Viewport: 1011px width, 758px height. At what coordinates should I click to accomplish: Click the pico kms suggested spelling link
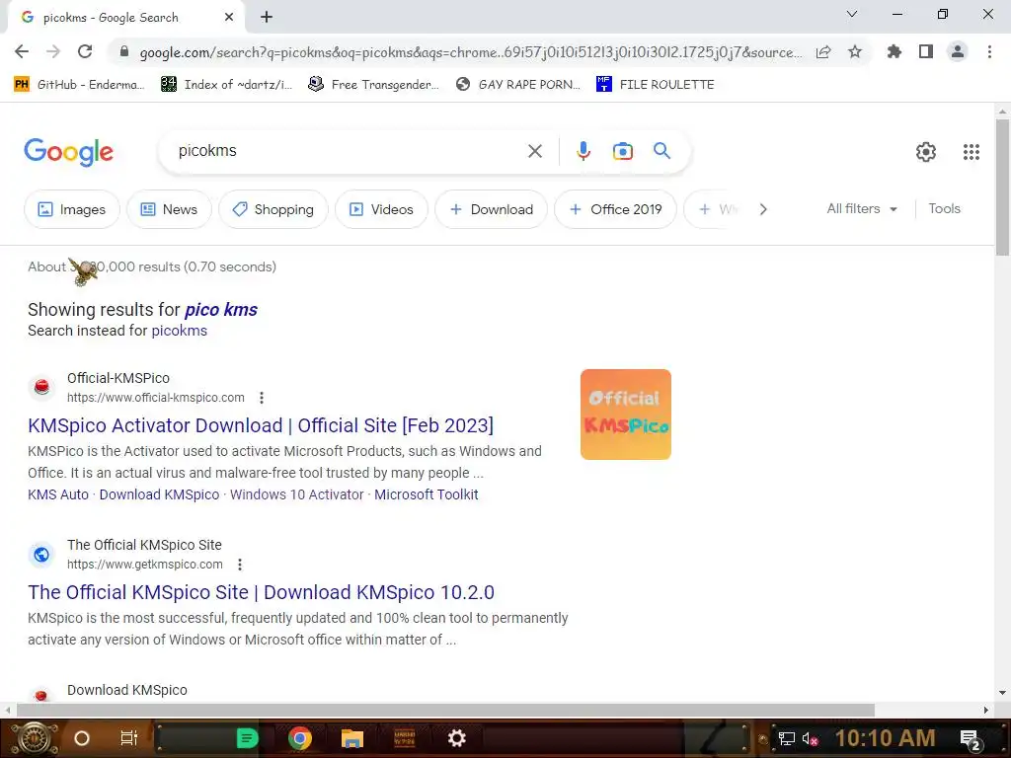point(221,310)
